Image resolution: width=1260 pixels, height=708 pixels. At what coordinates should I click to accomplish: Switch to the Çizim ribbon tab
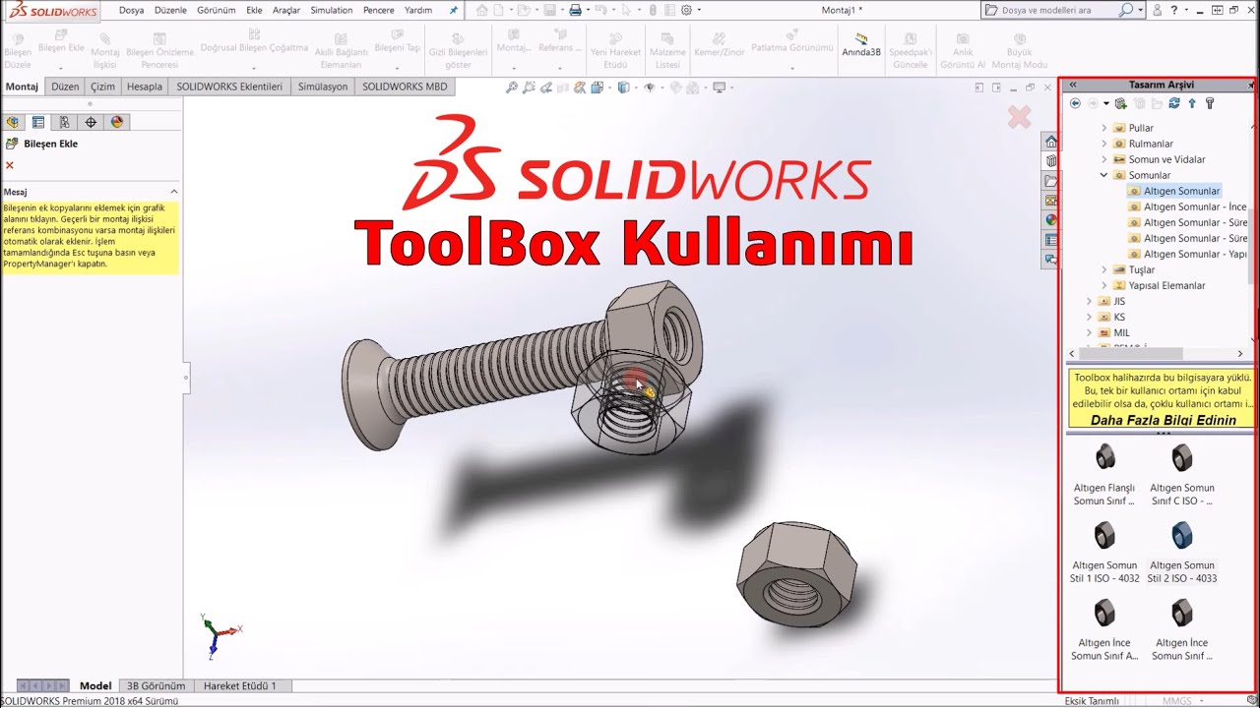[x=102, y=87]
